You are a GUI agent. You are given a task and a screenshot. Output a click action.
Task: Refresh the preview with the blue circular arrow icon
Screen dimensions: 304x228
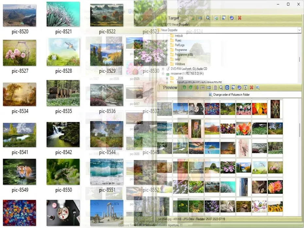tap(239, 87)
